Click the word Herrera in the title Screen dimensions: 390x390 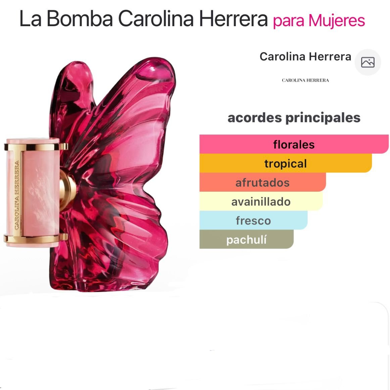(x=233, y=19)
